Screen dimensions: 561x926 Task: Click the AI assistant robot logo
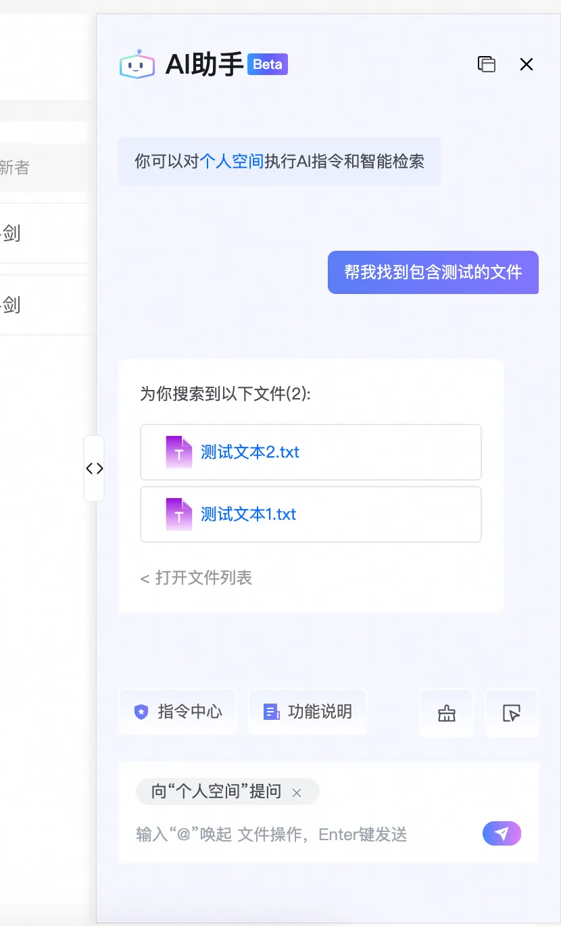tap(137, 65)
